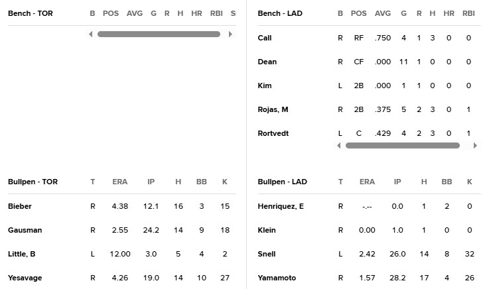Select Kim in the LAD bench list

point(264,86)
